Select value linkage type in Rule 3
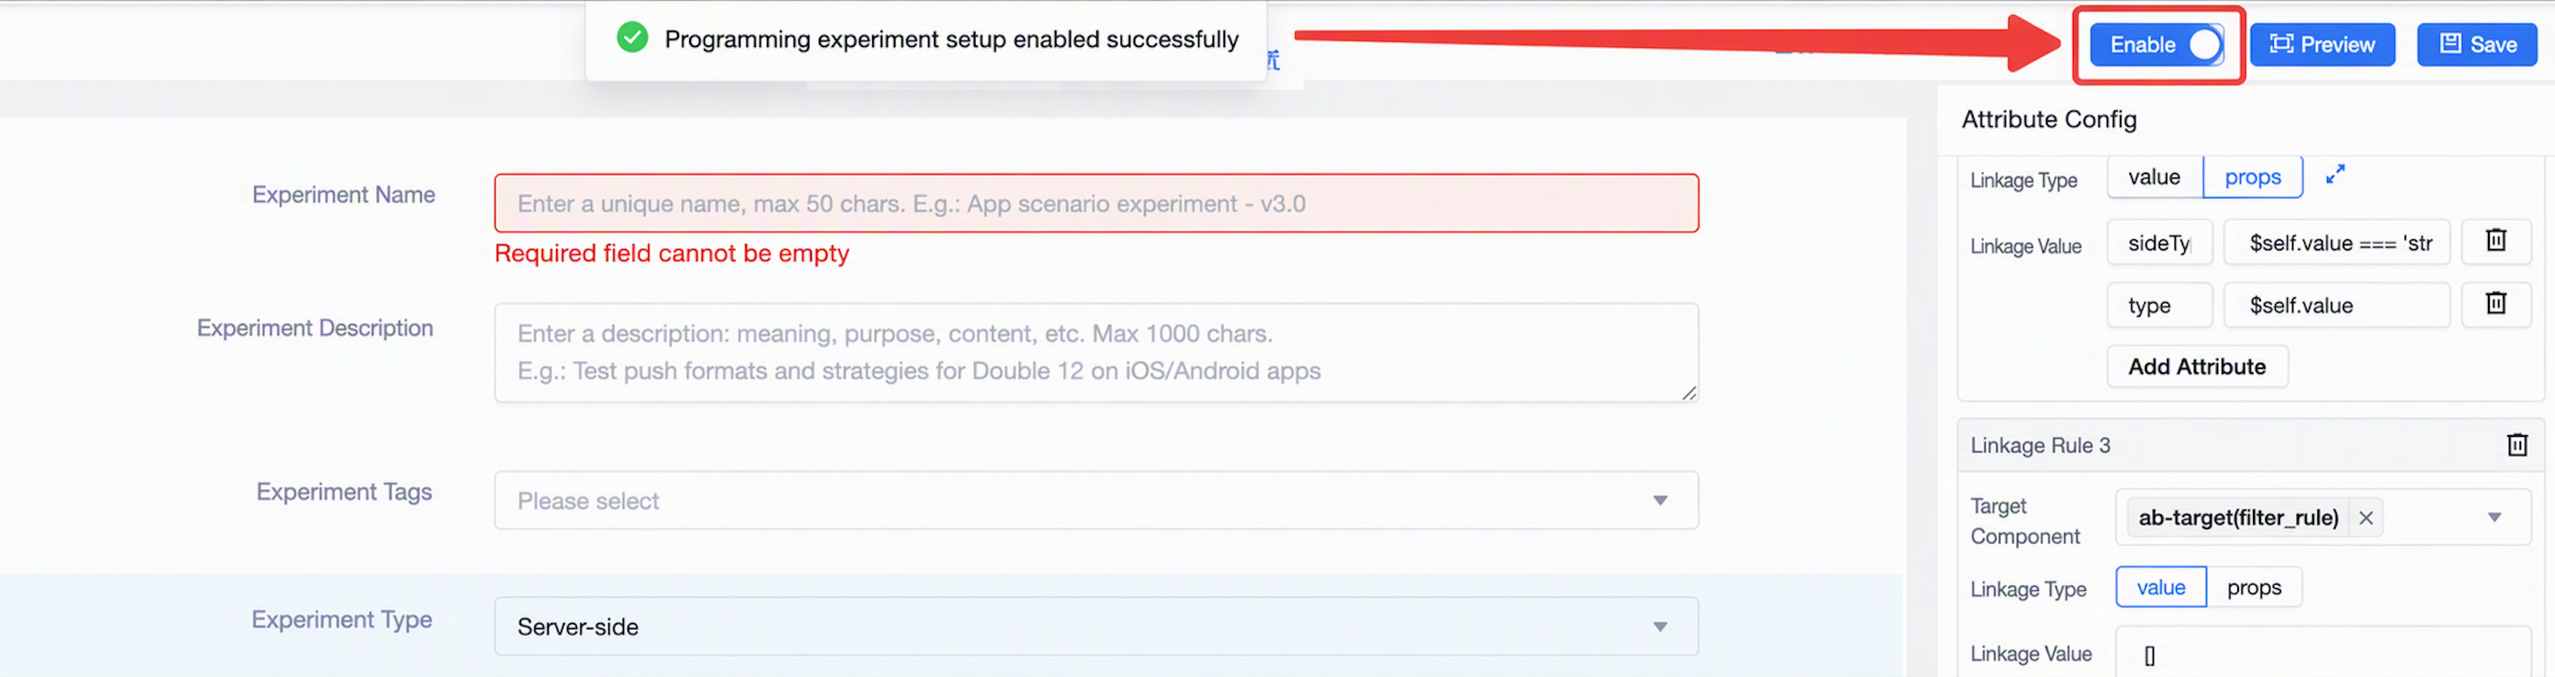The image size is (2555, 677). coord(2160,587)
